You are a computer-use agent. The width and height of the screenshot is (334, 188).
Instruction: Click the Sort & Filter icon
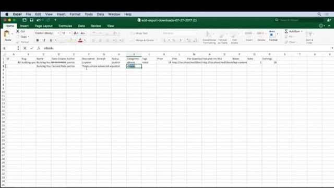[x=309, y=34]
